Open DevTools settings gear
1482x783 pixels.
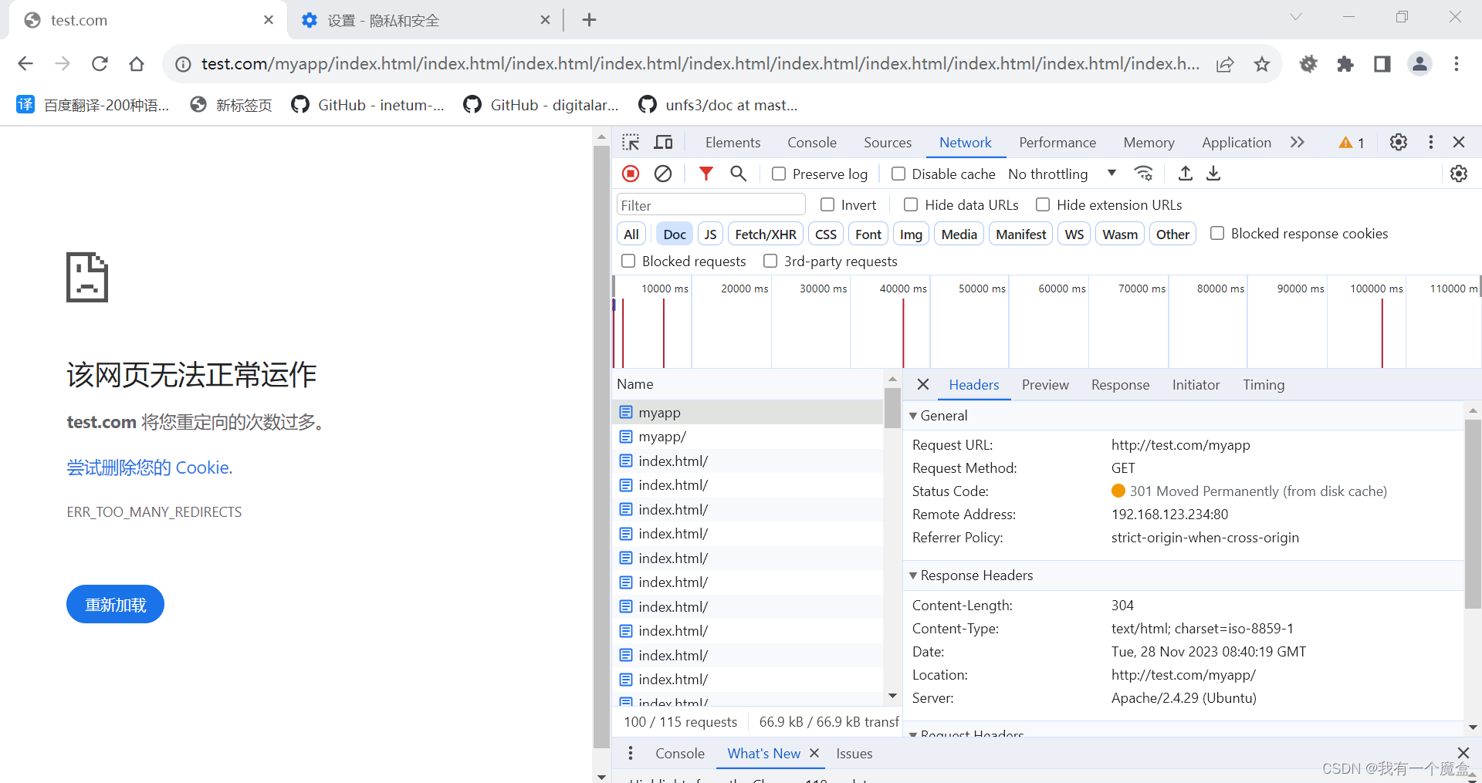[1399, 142]
